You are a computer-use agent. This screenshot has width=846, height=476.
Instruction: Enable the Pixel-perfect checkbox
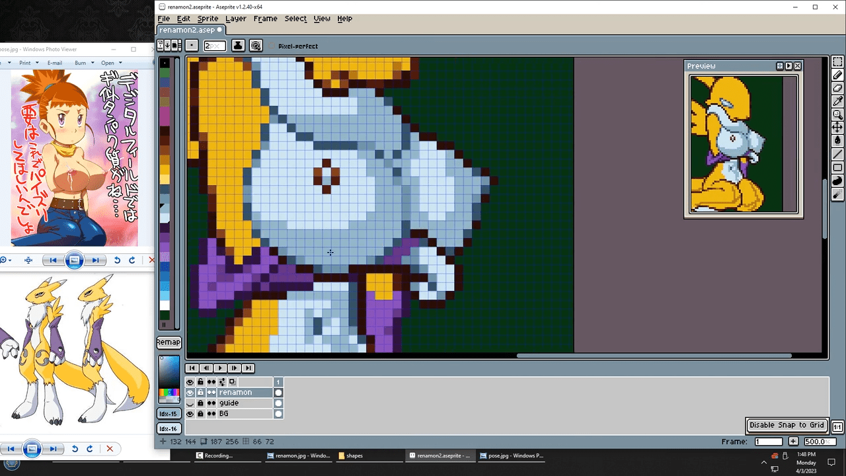(272, 46)
